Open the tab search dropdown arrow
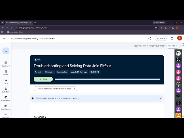184x138 pixels. point(2,22)
